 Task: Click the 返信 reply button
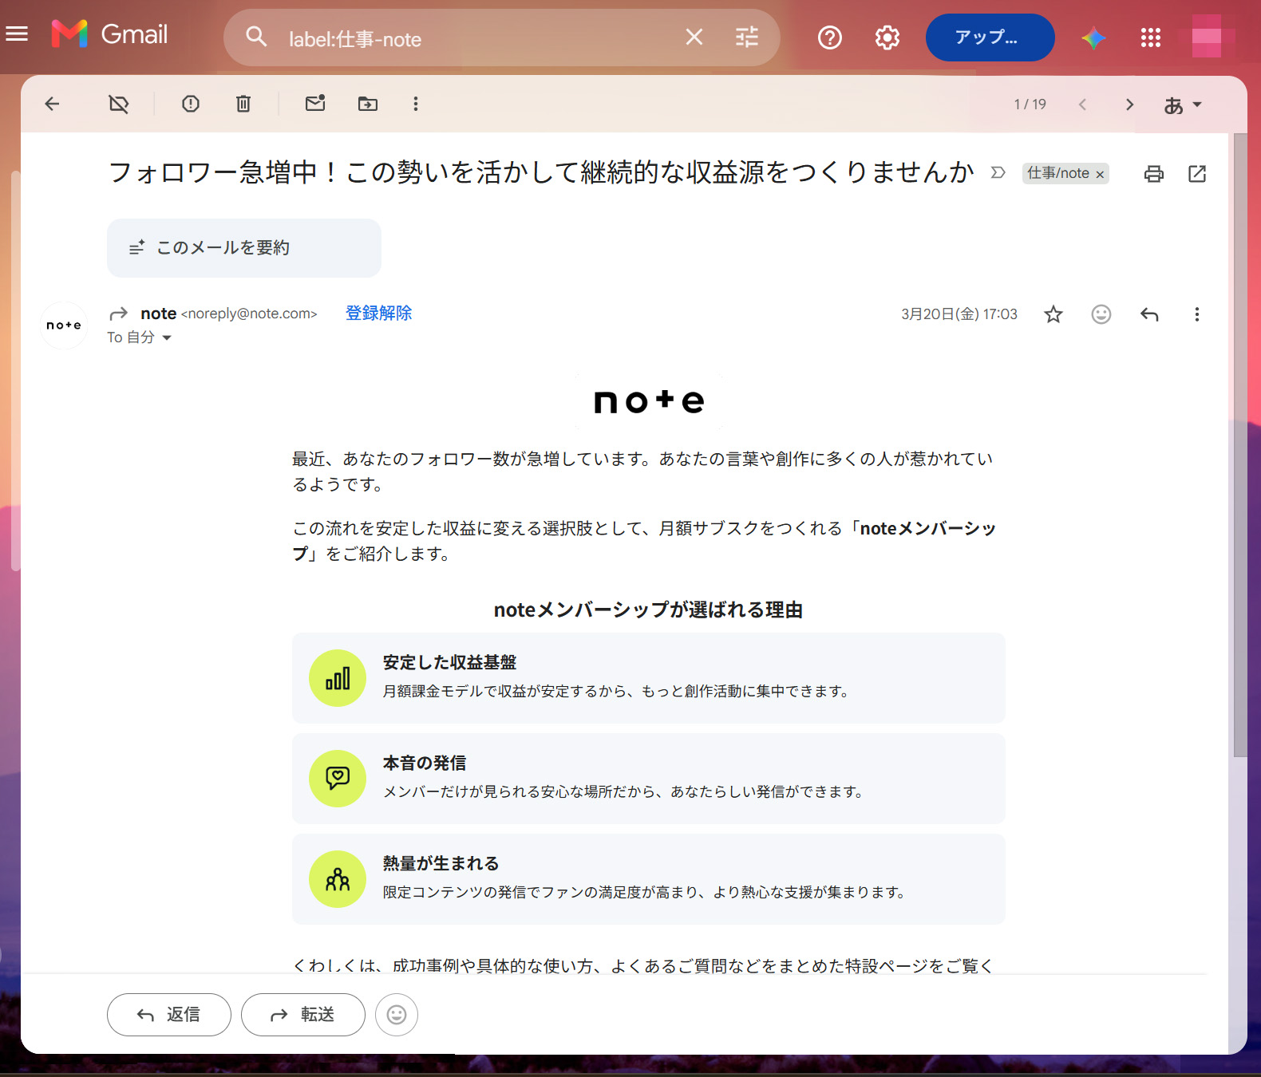click(169, 1015)
